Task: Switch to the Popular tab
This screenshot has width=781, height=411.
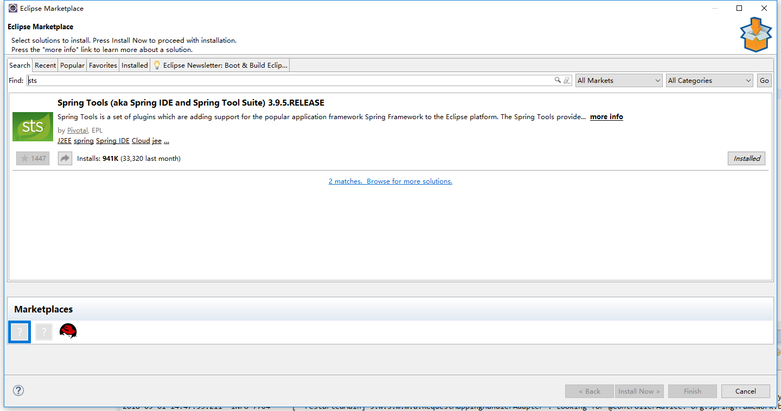Action: coord(72,65)
